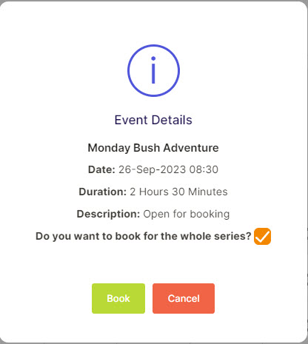Screen dimensions: 308x344
Task: Click the bold Date: label
Action: pos(101,169)
